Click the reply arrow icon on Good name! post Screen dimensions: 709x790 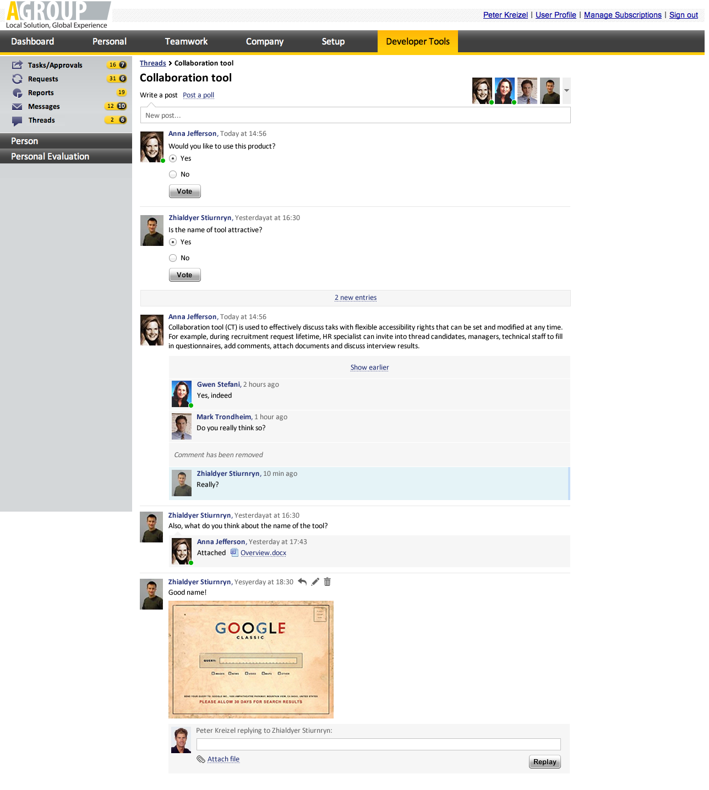[302, 581]
